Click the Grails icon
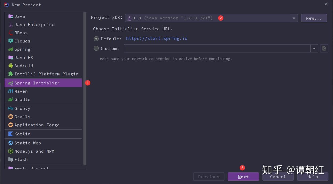333x184 pixels. 11,117
